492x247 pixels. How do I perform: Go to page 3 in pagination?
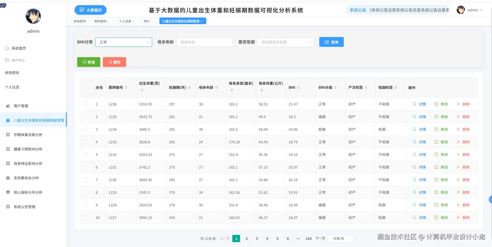pyautogui.click(x=257, y=238)
